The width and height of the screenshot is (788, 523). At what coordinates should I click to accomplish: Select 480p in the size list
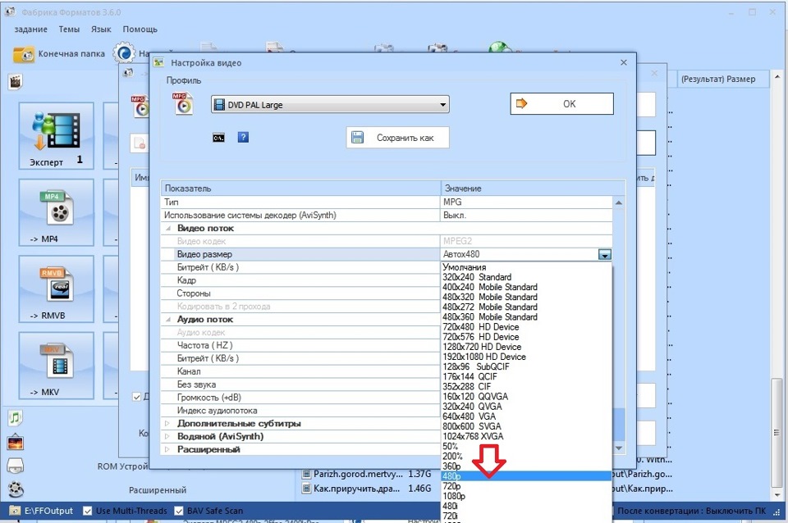pyautogui.click(x=526, y=475)
